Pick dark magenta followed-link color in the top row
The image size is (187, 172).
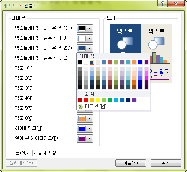tap(146, 62)
